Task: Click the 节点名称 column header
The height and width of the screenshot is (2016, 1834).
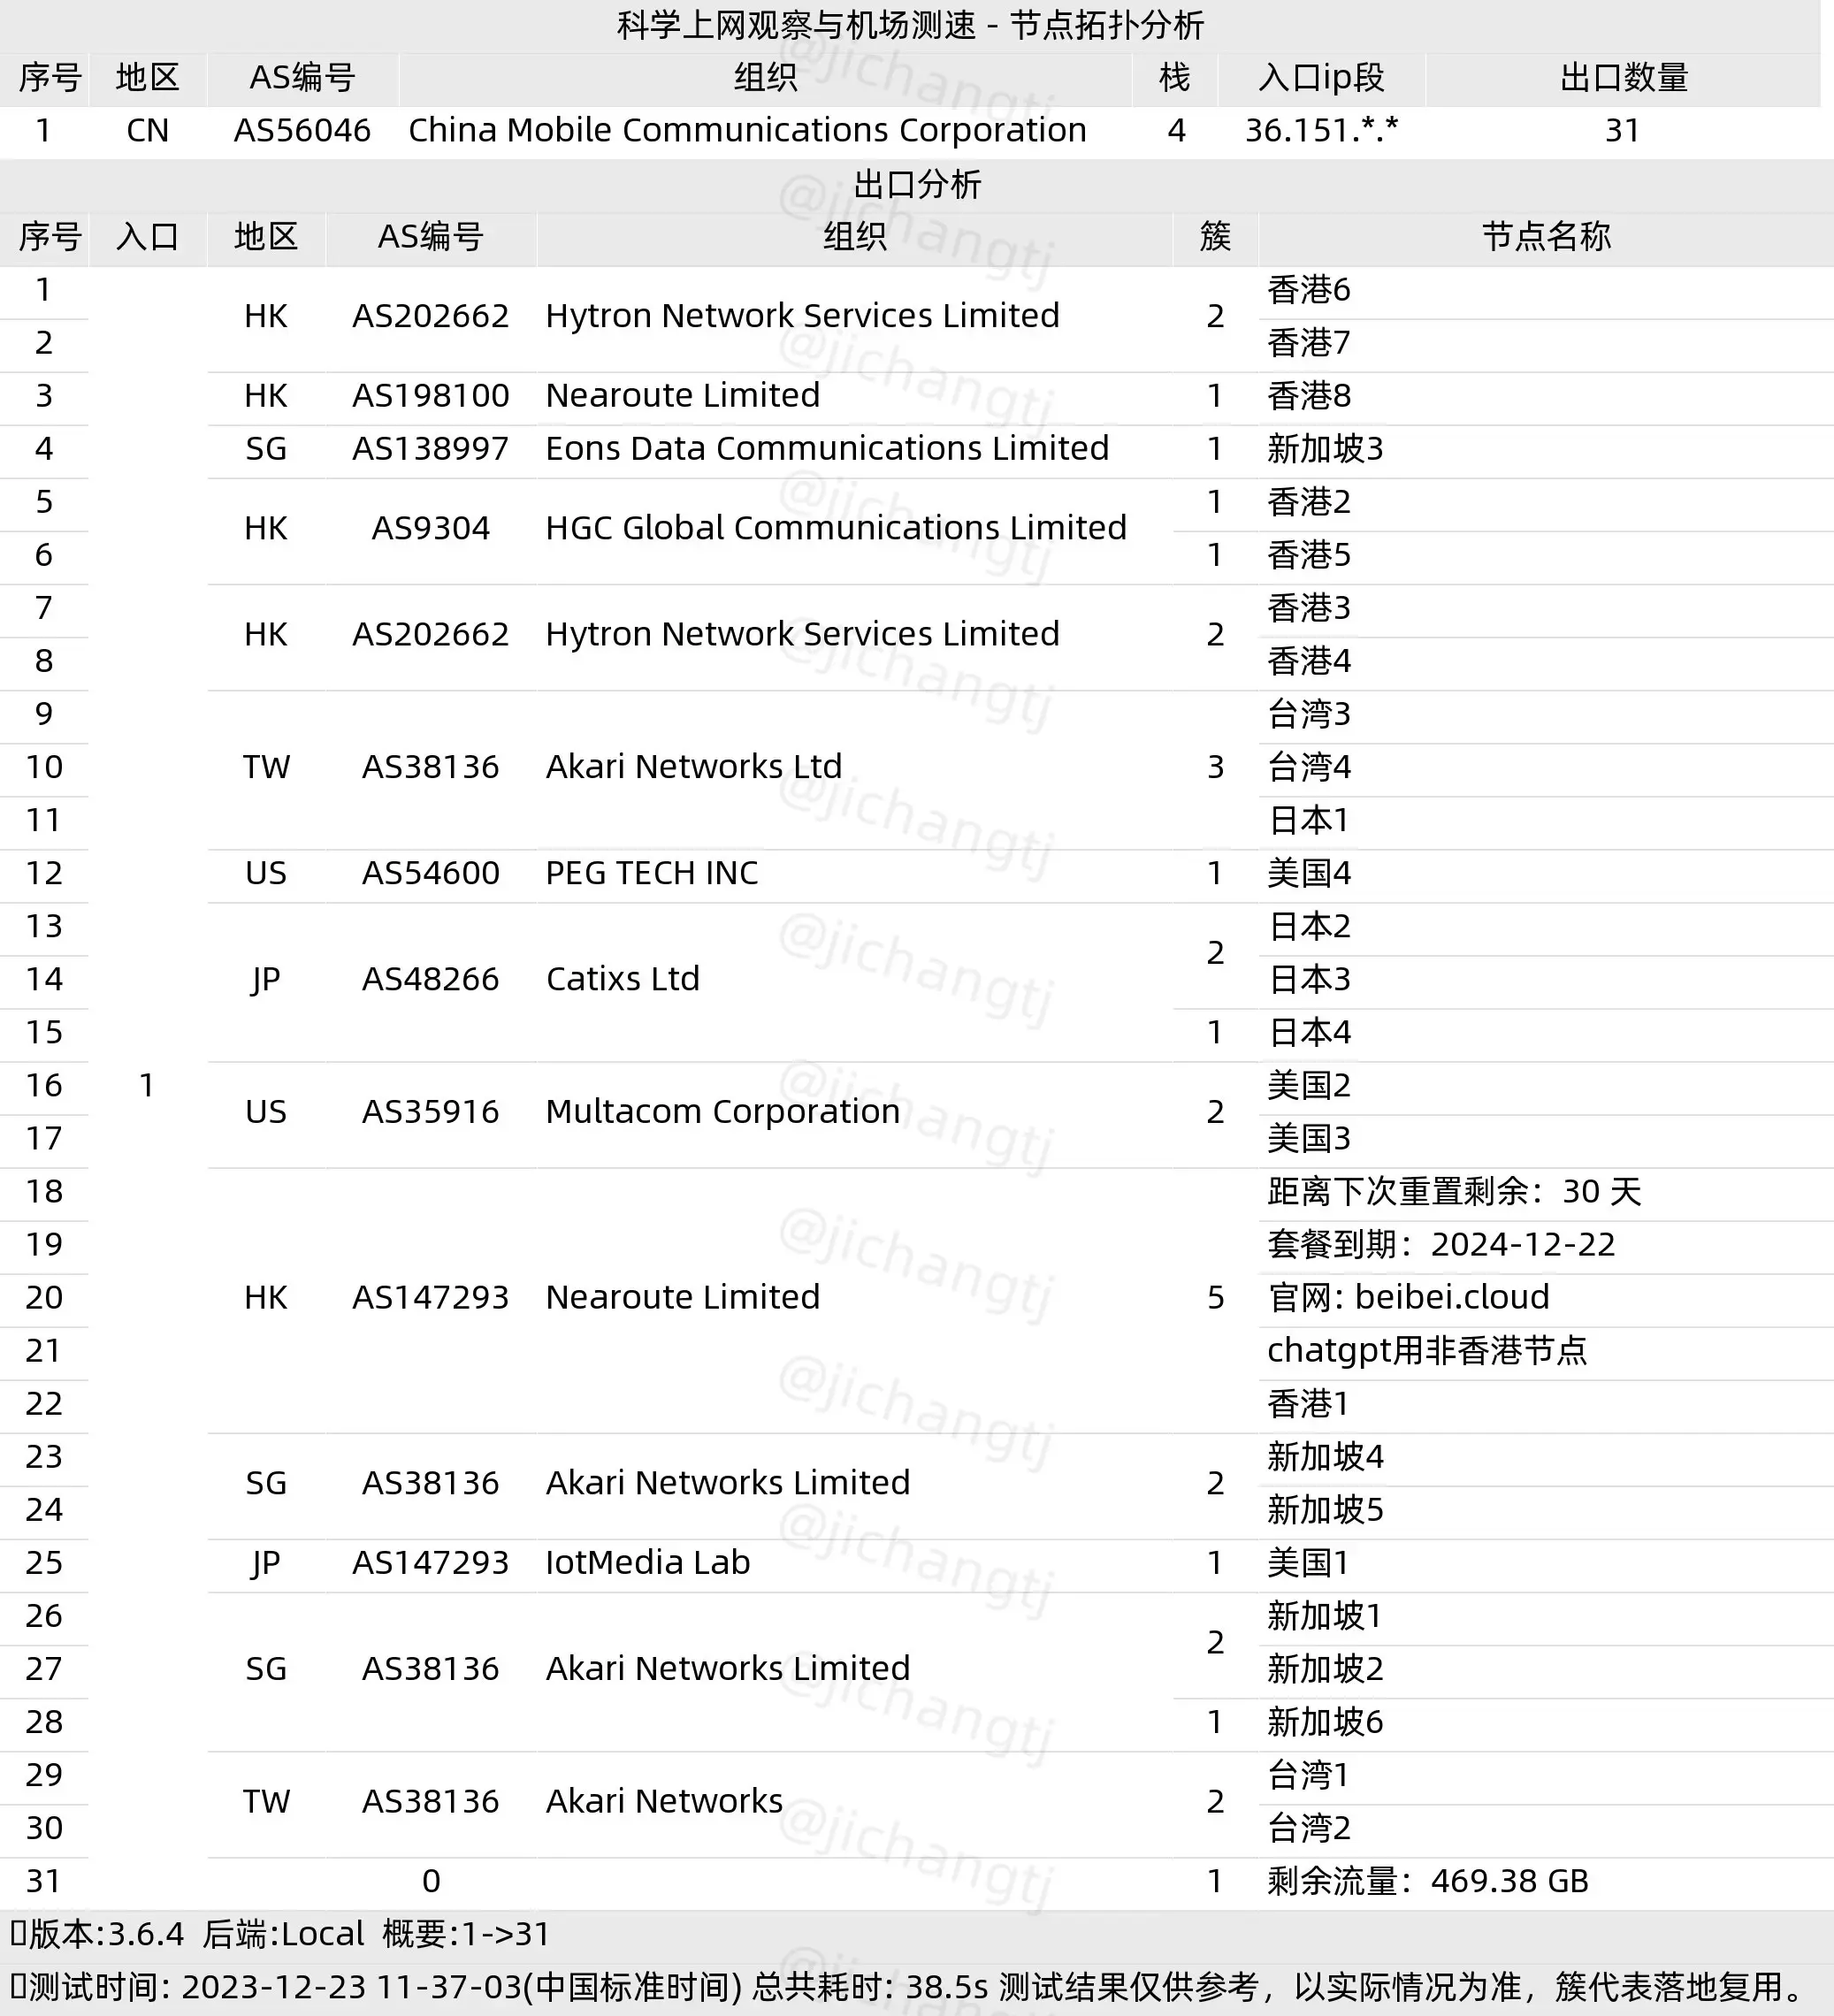Action: [1545, 237]
